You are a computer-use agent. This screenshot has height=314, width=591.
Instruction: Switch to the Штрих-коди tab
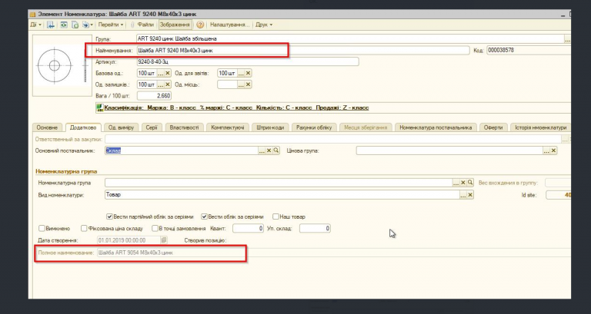(x=270, y=127)
